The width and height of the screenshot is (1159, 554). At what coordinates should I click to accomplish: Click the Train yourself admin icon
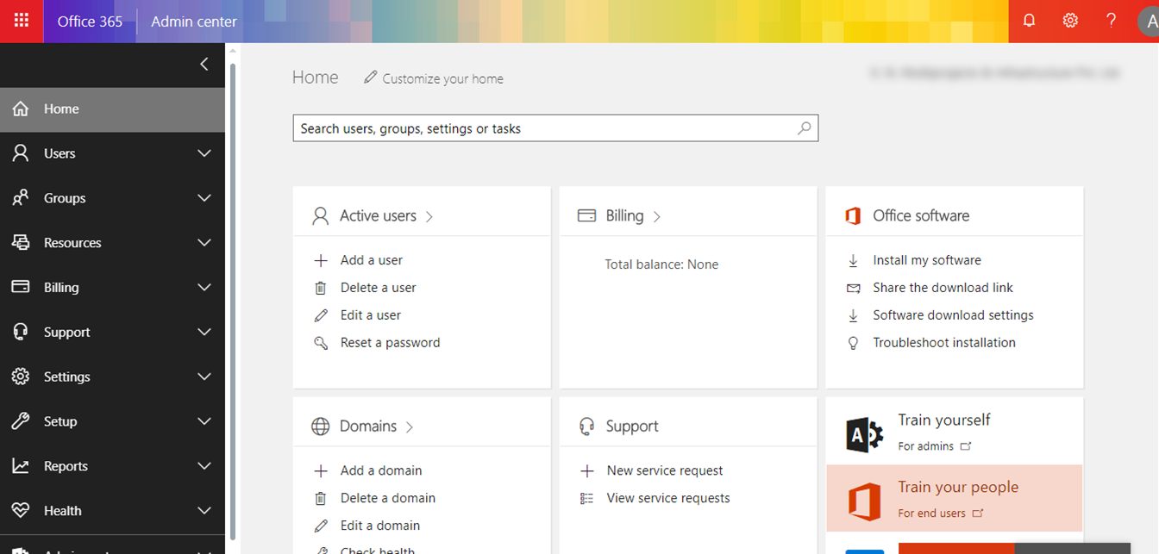click(x=864, y=435)
